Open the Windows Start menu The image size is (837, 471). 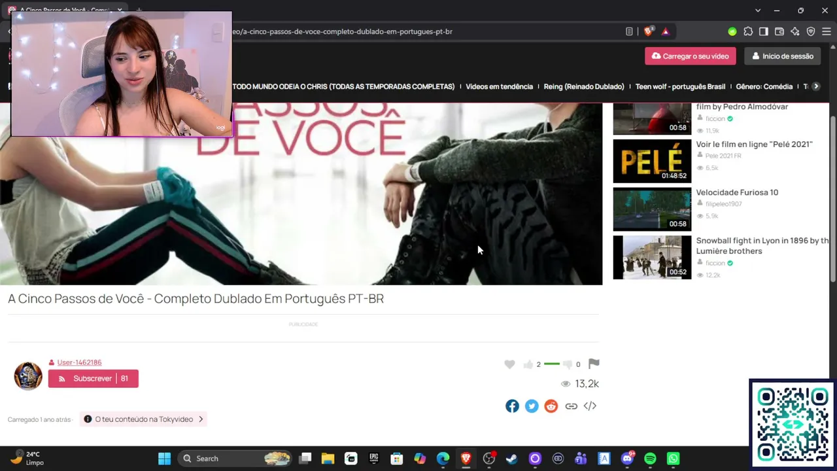click(x=164, y=459)
